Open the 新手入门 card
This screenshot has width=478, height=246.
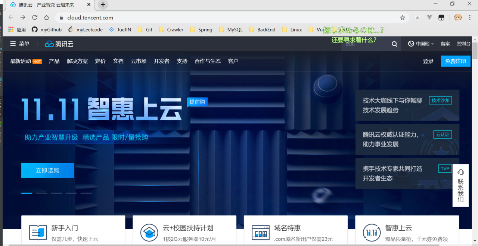click(73, 230)
